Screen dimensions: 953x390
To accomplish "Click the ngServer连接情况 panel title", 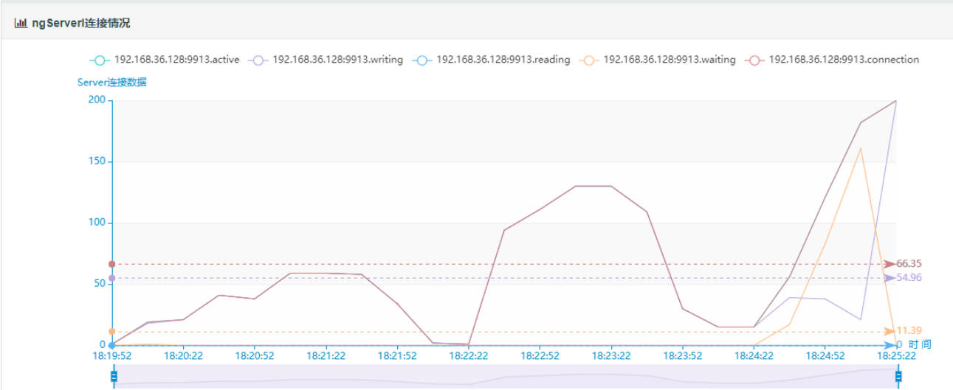I will (x=80, y=23).
